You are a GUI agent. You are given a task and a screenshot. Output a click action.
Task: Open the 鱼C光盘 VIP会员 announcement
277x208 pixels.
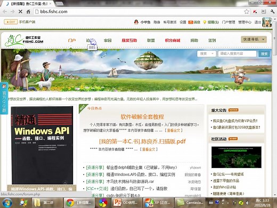click(x=235, y=121)
